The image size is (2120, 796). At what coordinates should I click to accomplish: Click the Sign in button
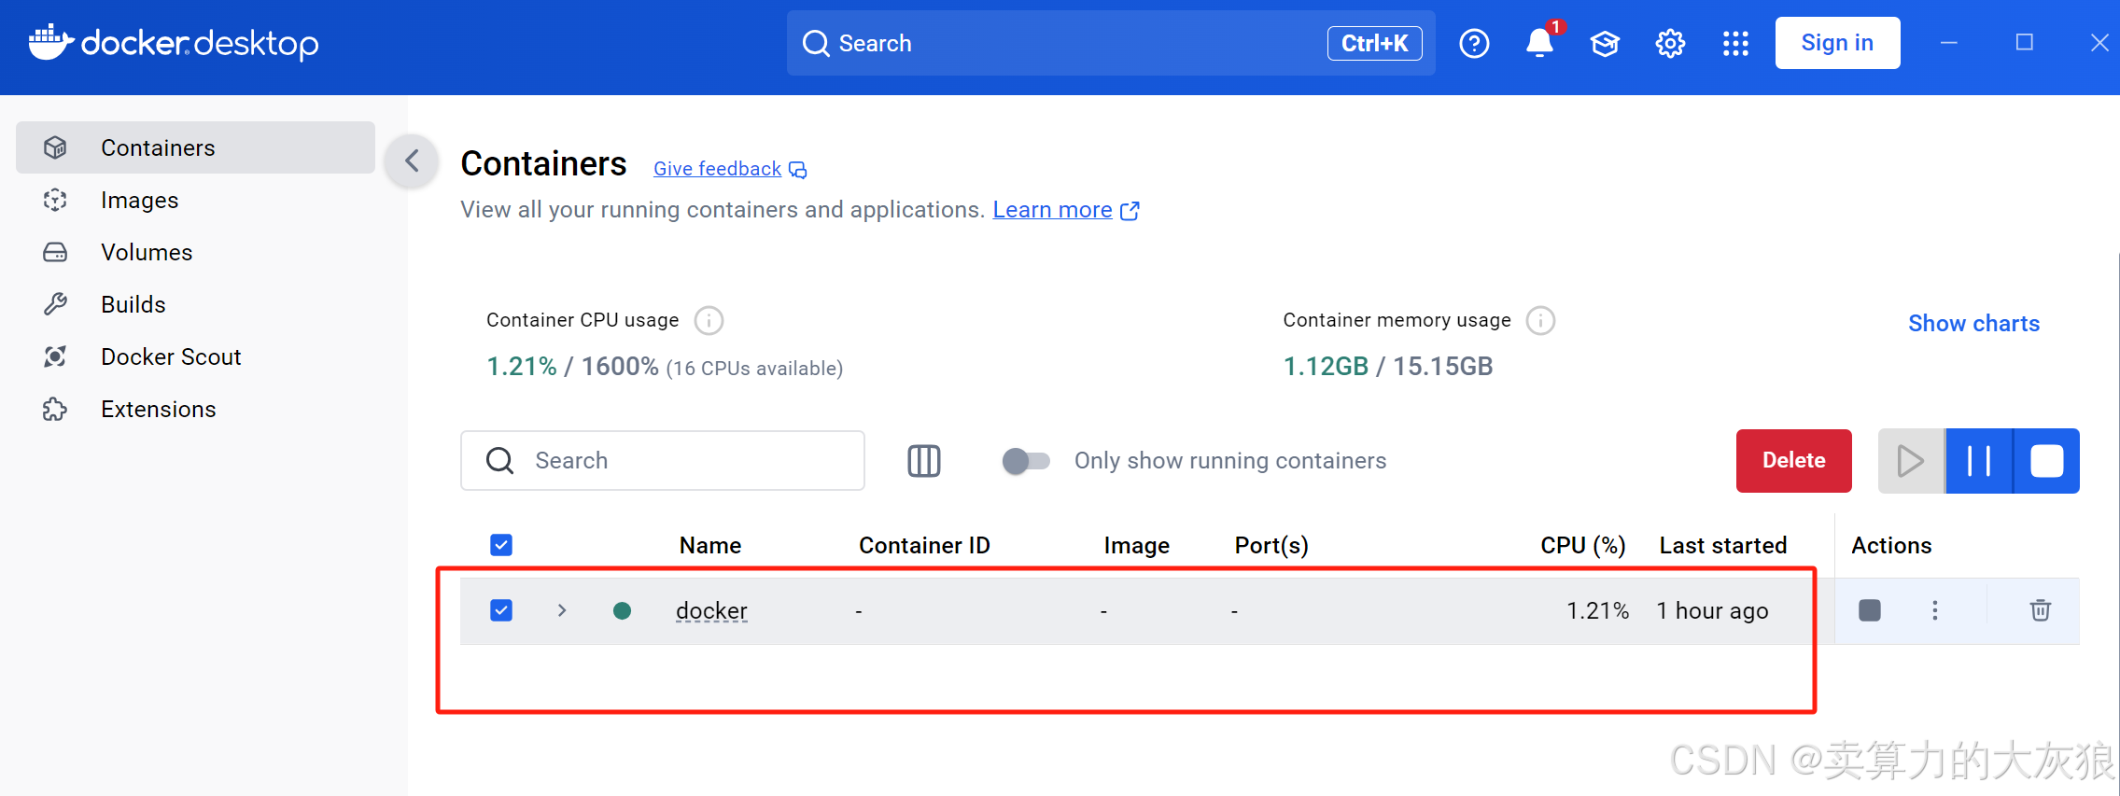pyautogui.click(x=1837, y=43)
